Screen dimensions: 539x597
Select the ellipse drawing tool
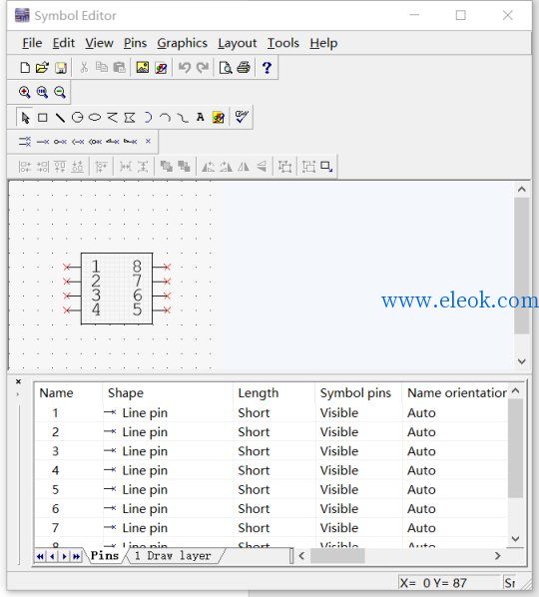(x=95, y=118)
